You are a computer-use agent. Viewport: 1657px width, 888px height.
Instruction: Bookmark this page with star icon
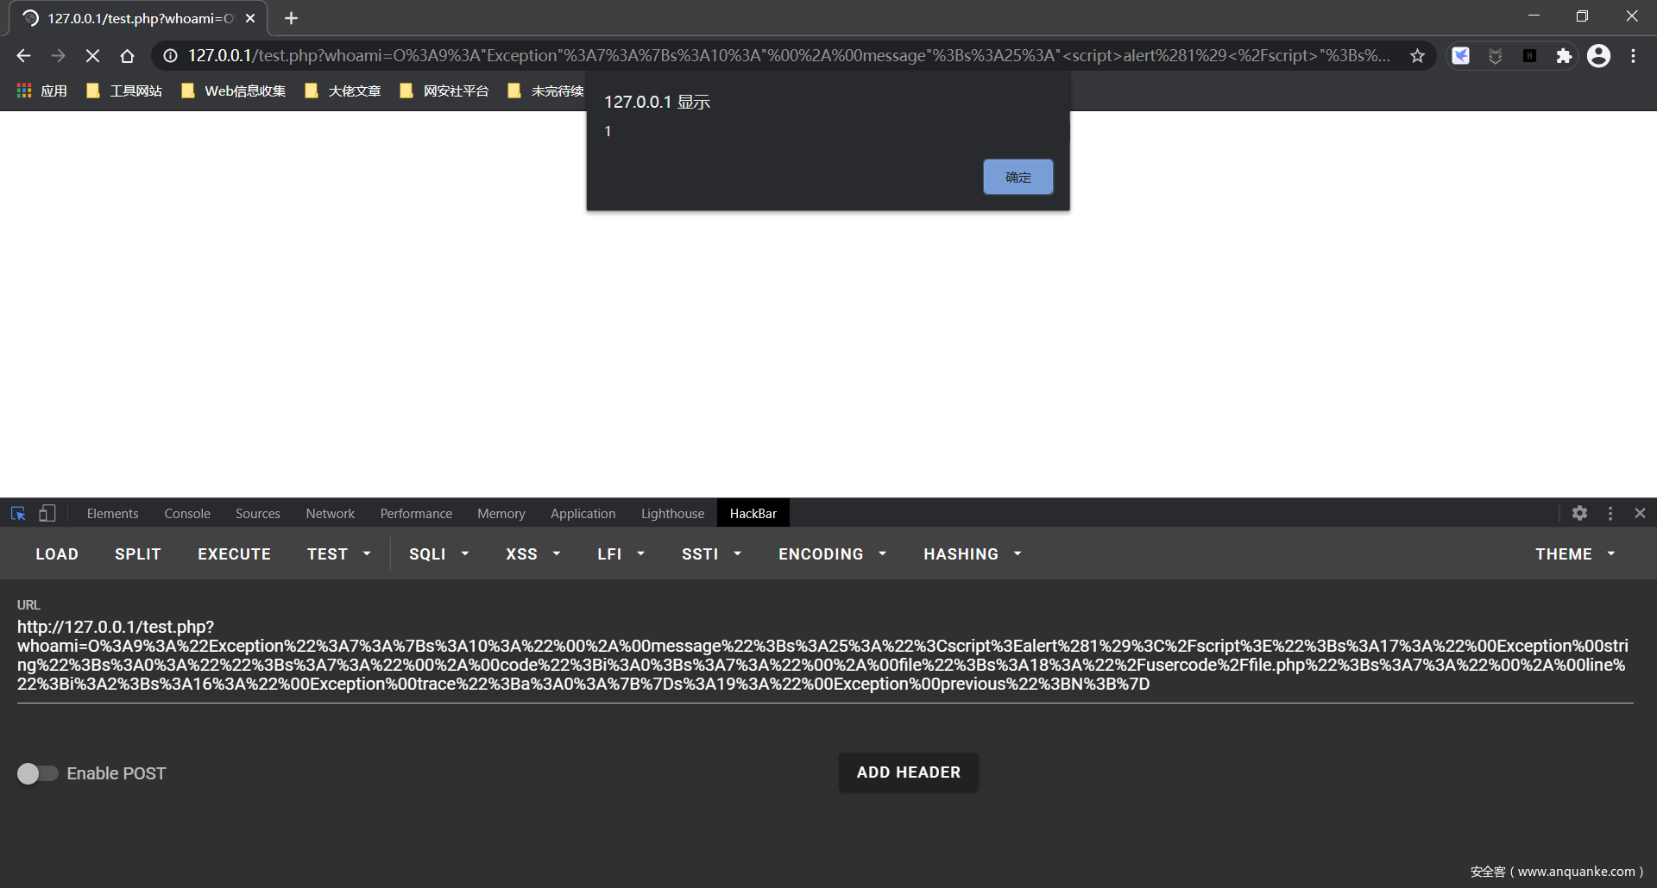(x=1417, y=56)
